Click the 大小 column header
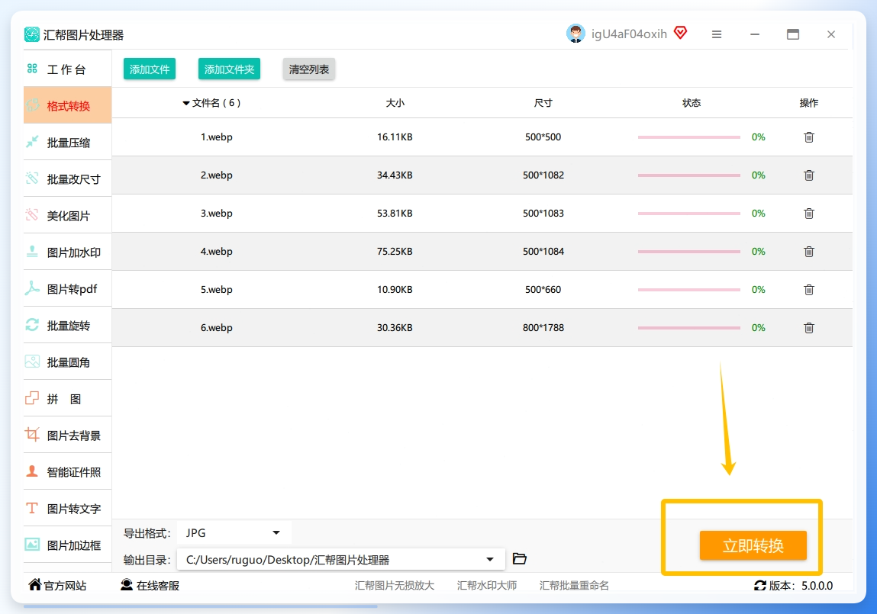Screen dimensions: 877x614 pos(395,103)
